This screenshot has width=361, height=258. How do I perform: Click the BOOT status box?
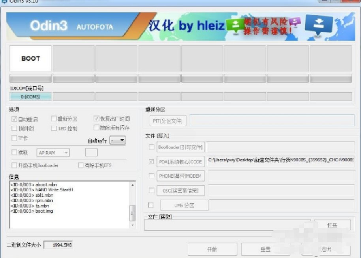[30, 58]
